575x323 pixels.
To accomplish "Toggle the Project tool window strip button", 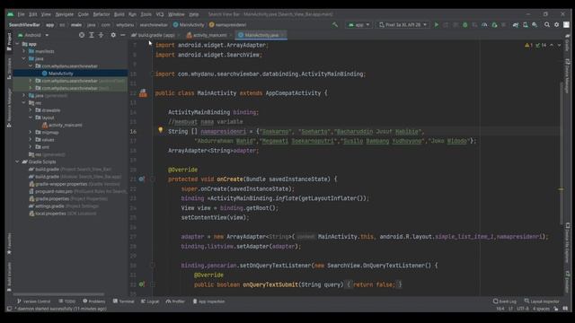I will pos(9,41).
